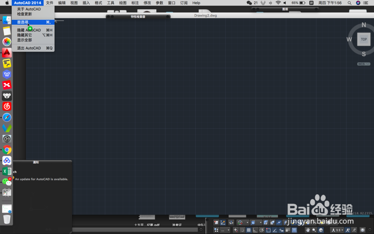Open Finder from the Dock
Viewport: 374px width, 234px height.
tap(7, 20)
